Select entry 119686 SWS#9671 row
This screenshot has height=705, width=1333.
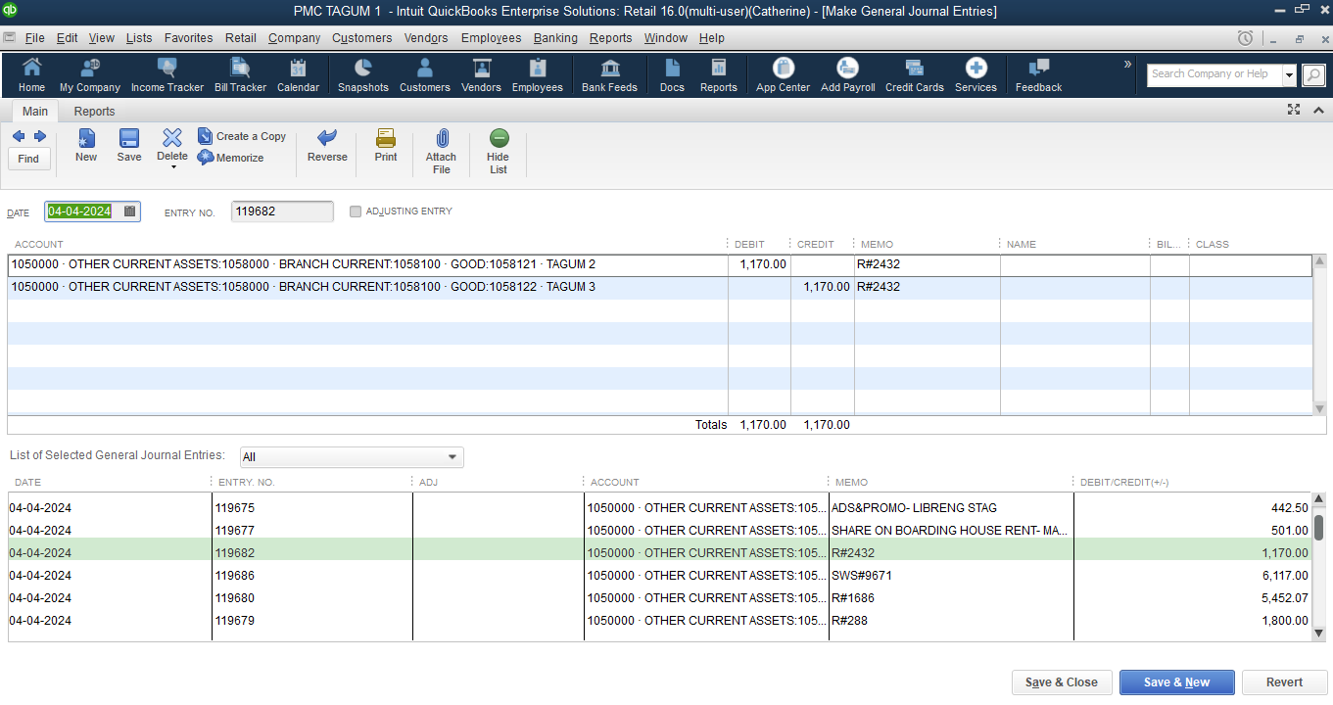click(x=659, y=576)
